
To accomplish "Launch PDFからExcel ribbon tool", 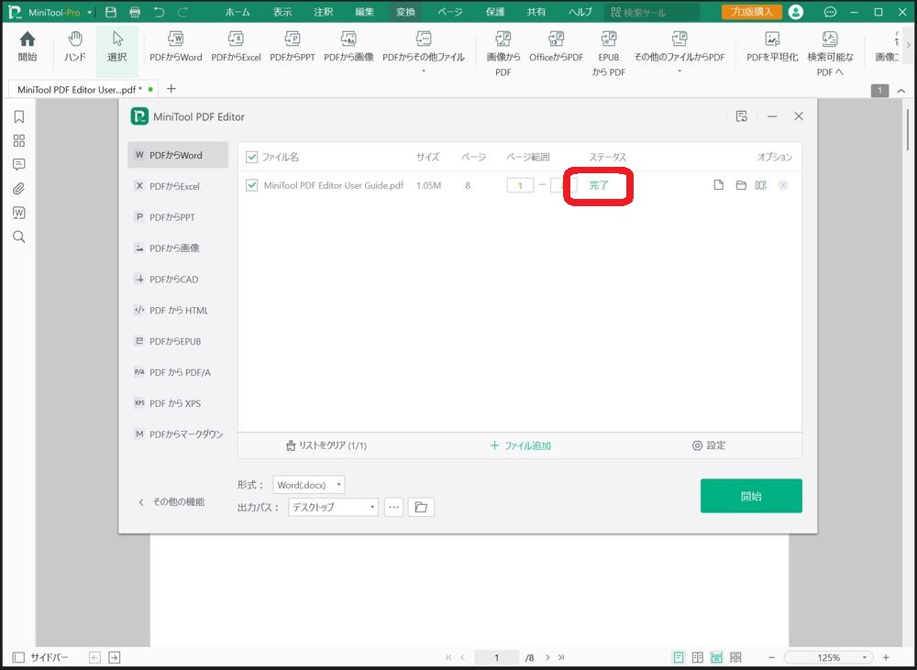I will pyautogui.click(x=236, y=48).
